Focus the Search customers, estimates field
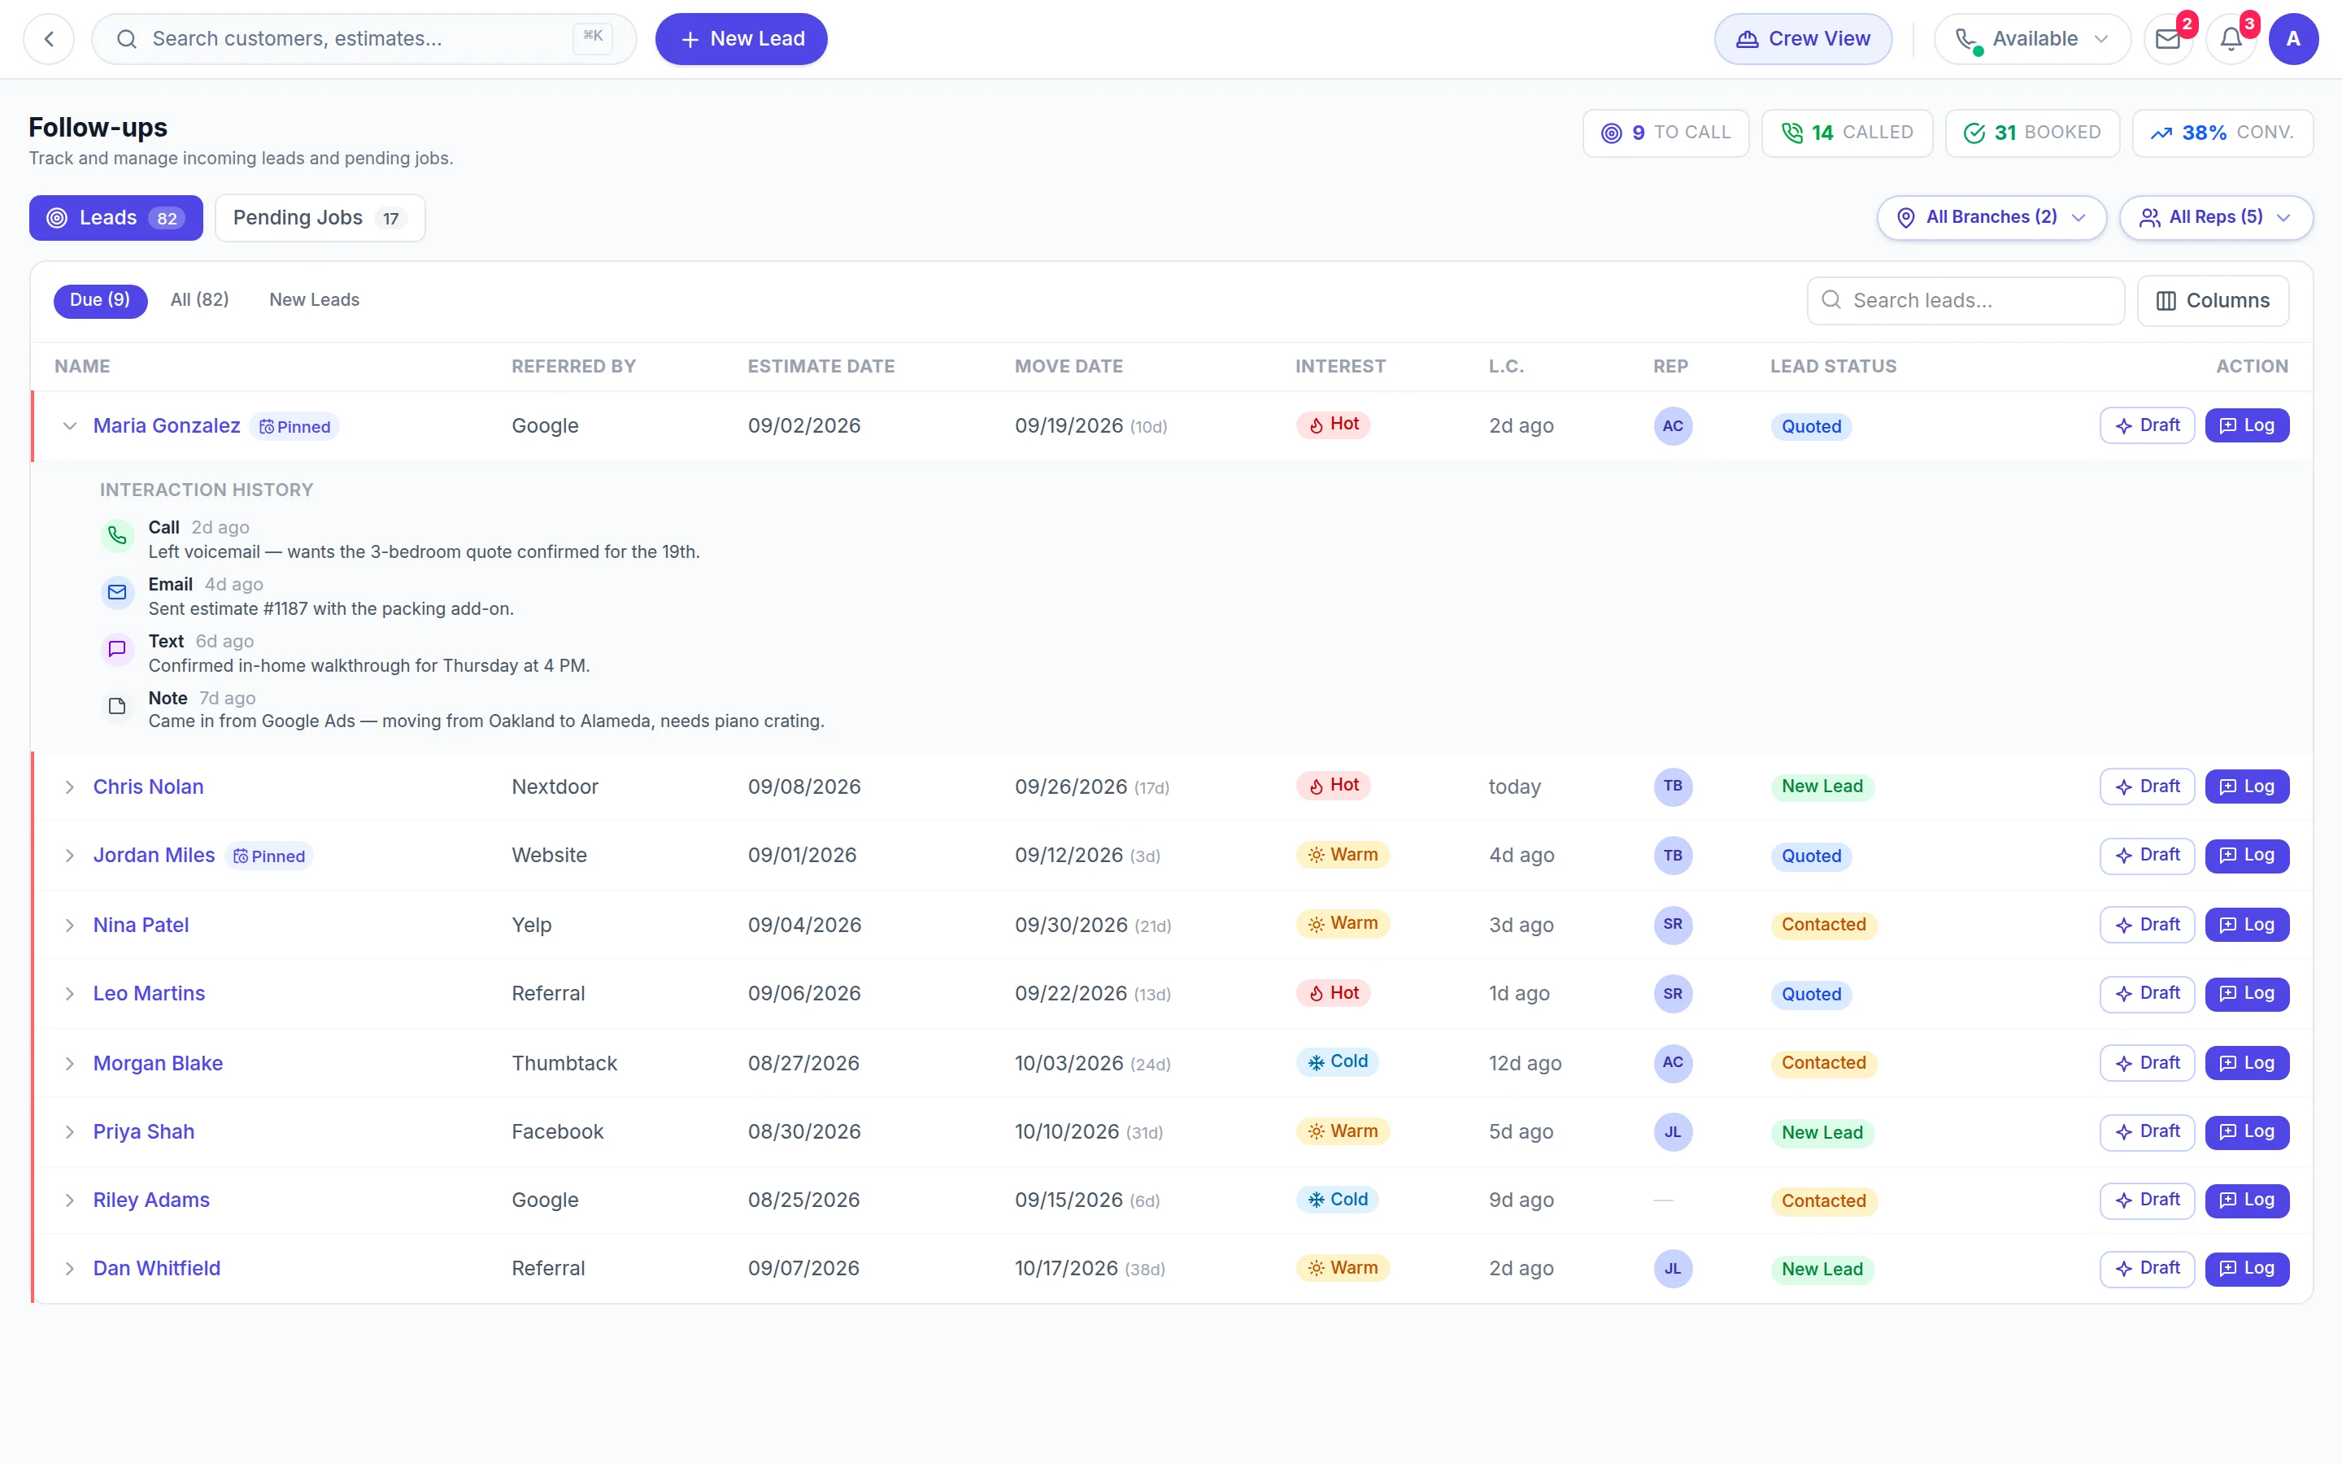This screenshot has width=2342, height=1464. [x=363, y=39]
